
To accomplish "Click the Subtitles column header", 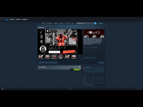I will [102, 77].
